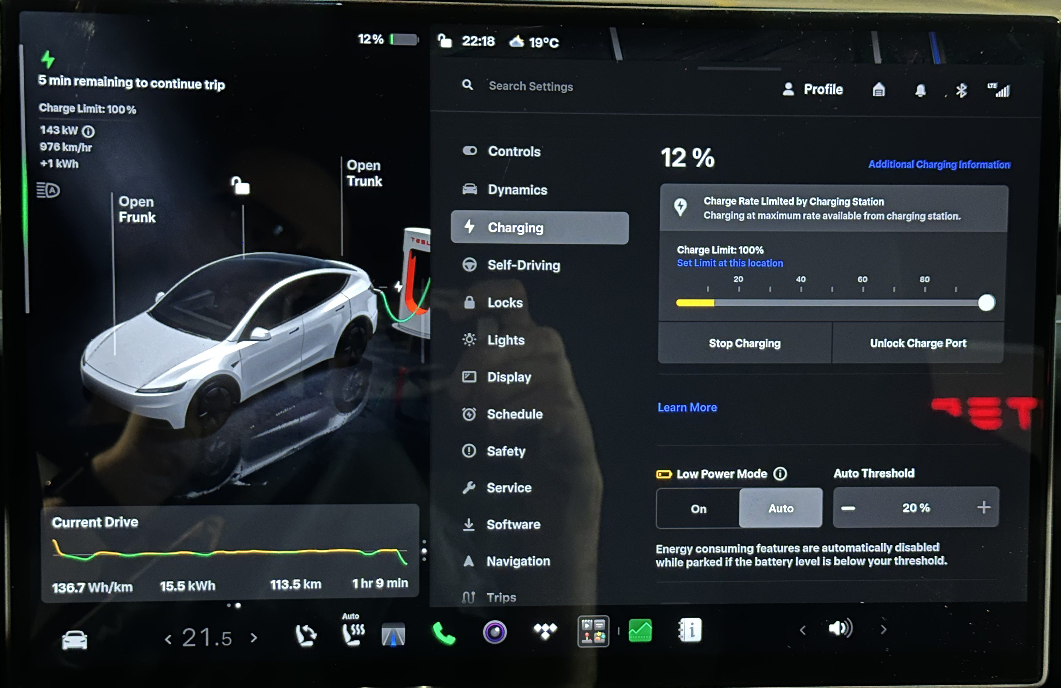Increase Auto Threshold with plus button
This screenshot has width=1061, height=688.
click(984, 507)
